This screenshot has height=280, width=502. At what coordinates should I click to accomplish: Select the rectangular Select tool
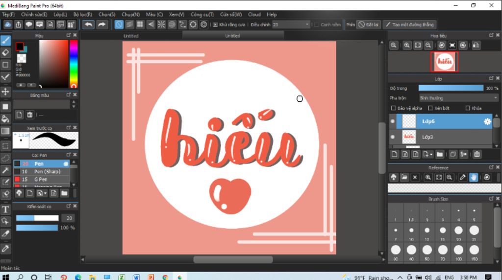pyautogui.click(x=5, y=146)
